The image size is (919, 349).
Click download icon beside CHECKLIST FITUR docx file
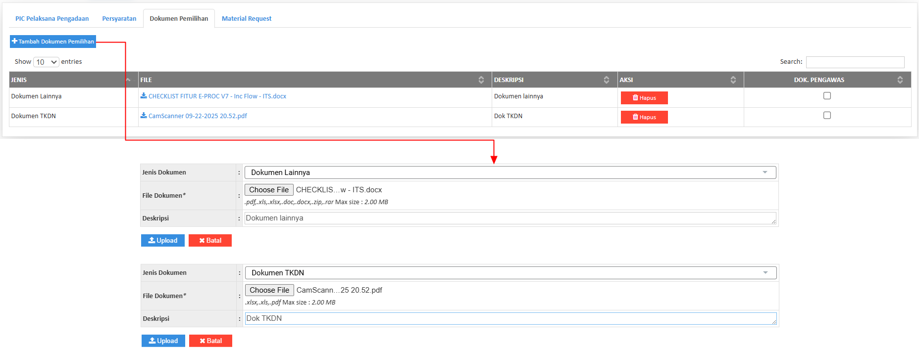(x=144, y=96)
